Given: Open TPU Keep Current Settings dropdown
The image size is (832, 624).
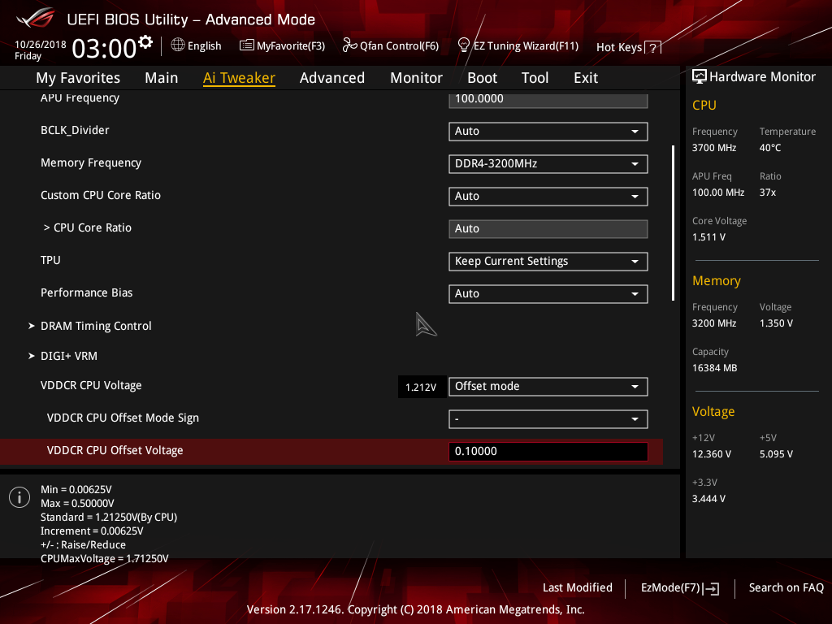Looking at the screenshot, I should pyautogui.click(x=548, y=262).
